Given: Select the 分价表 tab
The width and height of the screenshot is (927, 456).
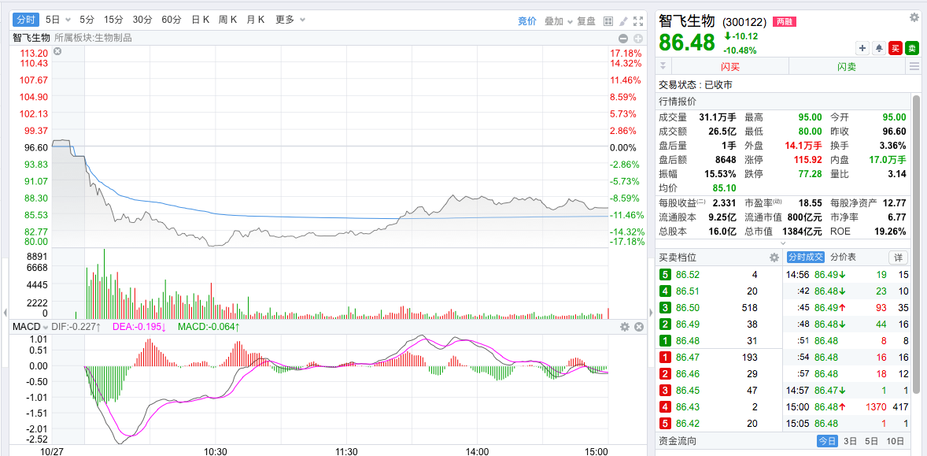Looking at the screenshot, I should (x=843, y=258).
